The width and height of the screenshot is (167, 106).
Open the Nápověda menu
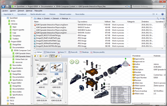pyautogui.click(x=38, y=11)
